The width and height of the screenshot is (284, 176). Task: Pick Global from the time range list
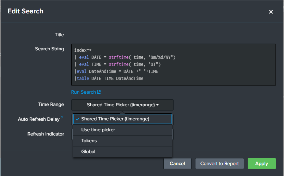coord(88,152)
